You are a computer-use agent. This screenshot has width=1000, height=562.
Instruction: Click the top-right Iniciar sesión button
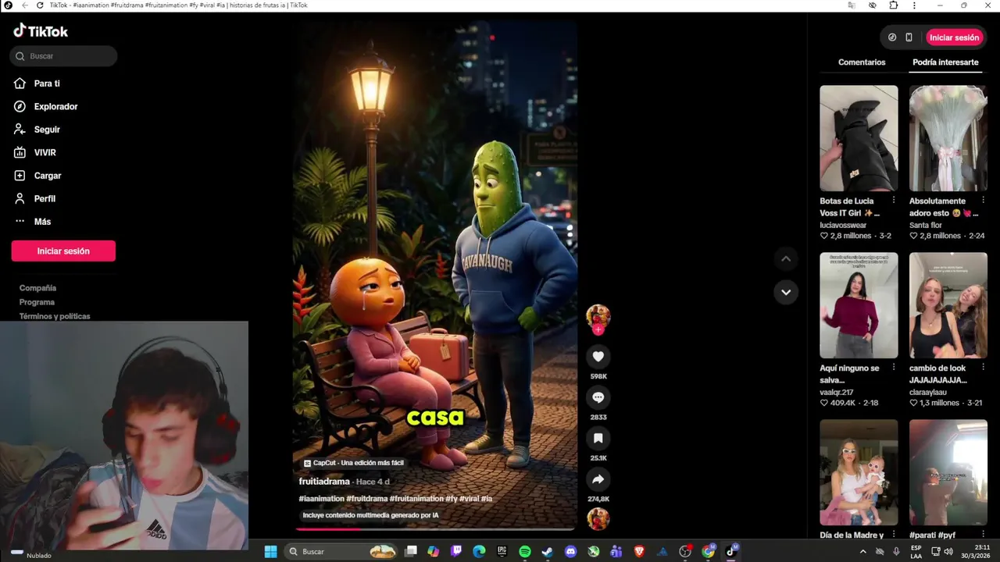point(954,37)
